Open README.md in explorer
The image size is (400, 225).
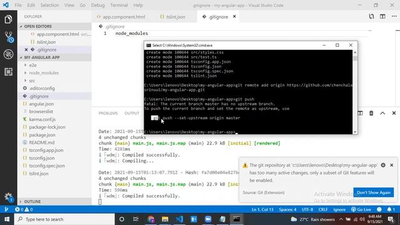click(42, 142)
